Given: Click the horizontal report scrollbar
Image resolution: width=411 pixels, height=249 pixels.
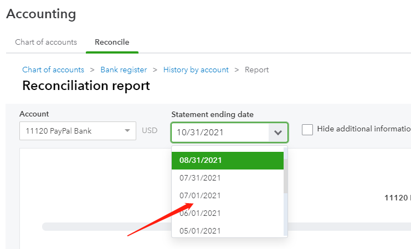Looking at the screenshot, I should coord(105,227).
